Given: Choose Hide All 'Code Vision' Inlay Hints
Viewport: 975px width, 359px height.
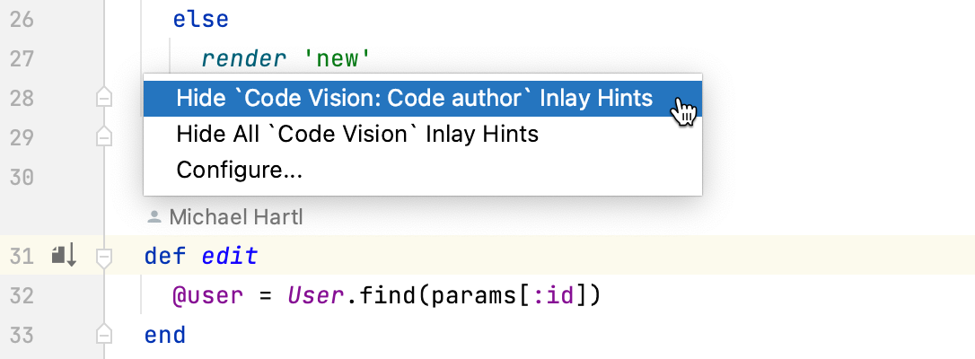Looking at the screenshot, I should click(x=357, y=134).
